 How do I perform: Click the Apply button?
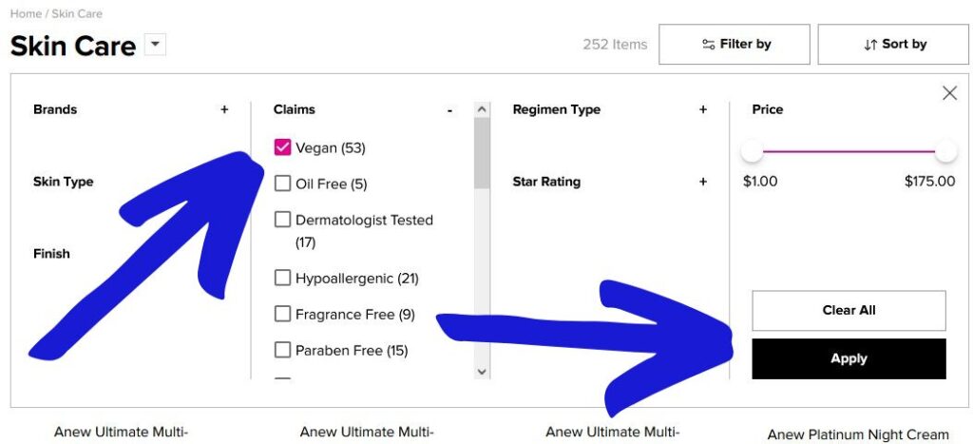849,359
